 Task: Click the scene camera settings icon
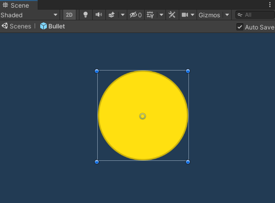[x=185, y=15]
